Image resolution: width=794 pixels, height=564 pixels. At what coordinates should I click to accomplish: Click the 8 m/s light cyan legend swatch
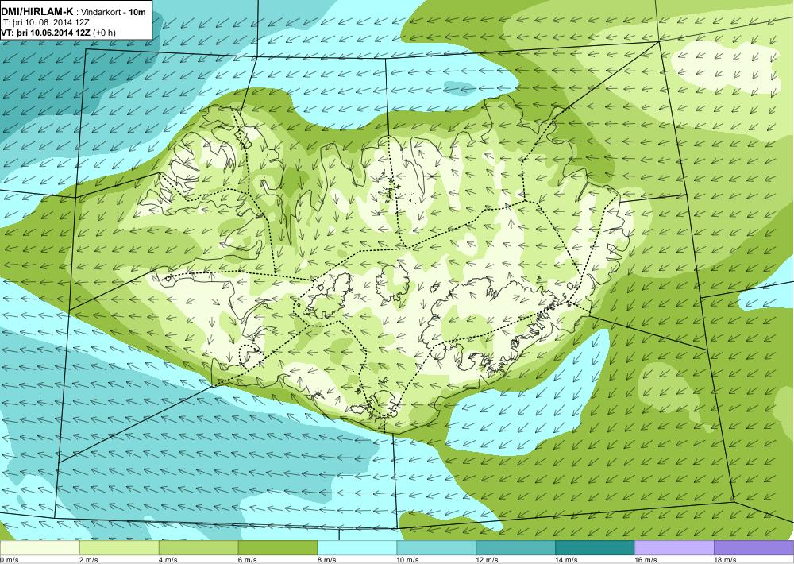click(357, 548)
